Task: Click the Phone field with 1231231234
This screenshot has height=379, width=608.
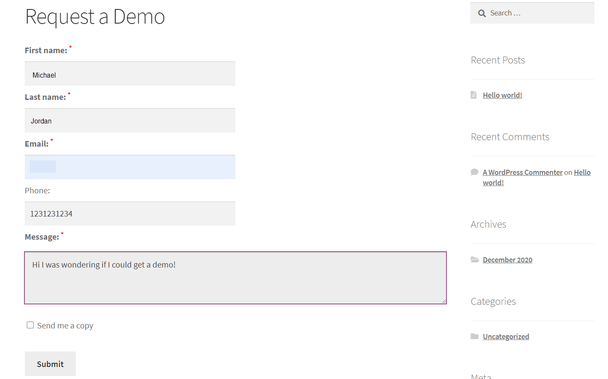Action: (x=130, y=214)
